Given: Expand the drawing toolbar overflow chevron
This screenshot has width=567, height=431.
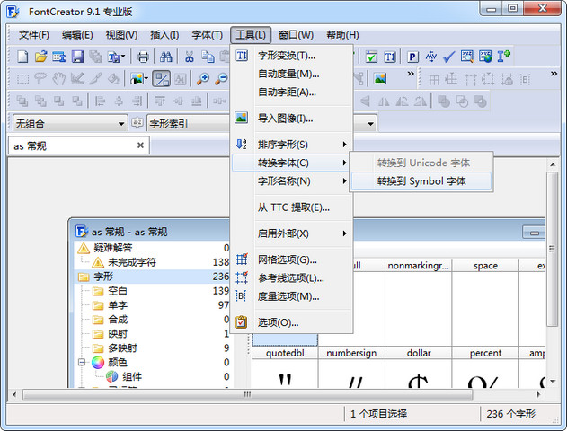Looking at the screenshot, I should 411,74.
